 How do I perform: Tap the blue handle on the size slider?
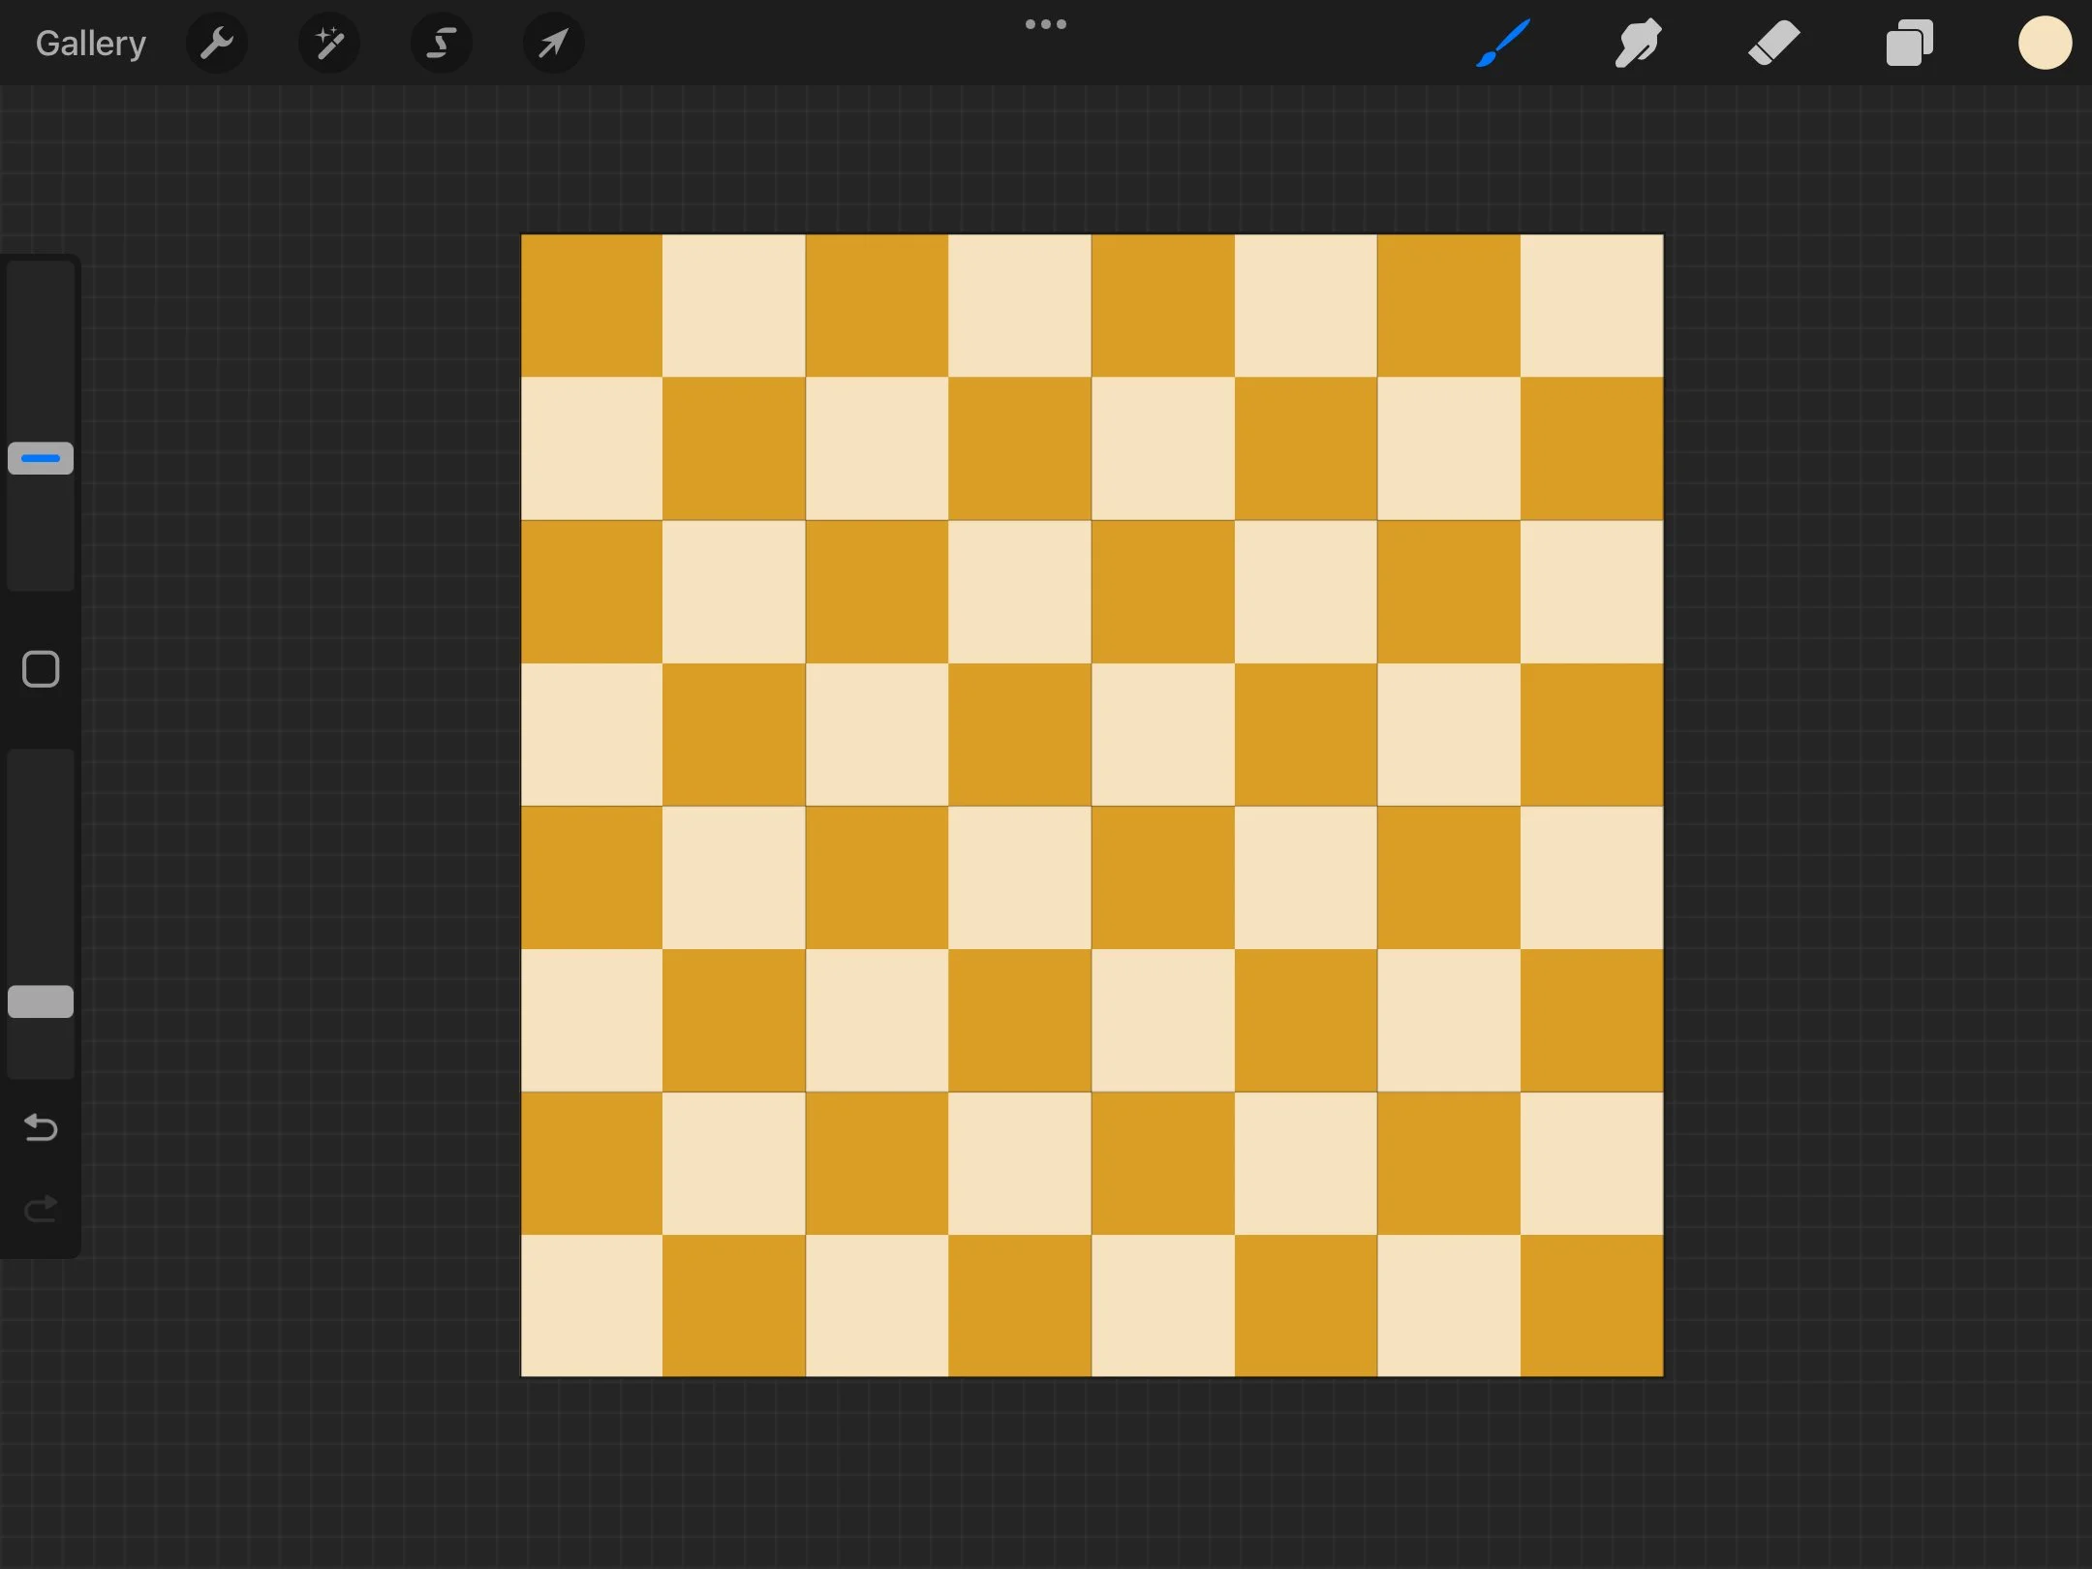pos(40,457)
